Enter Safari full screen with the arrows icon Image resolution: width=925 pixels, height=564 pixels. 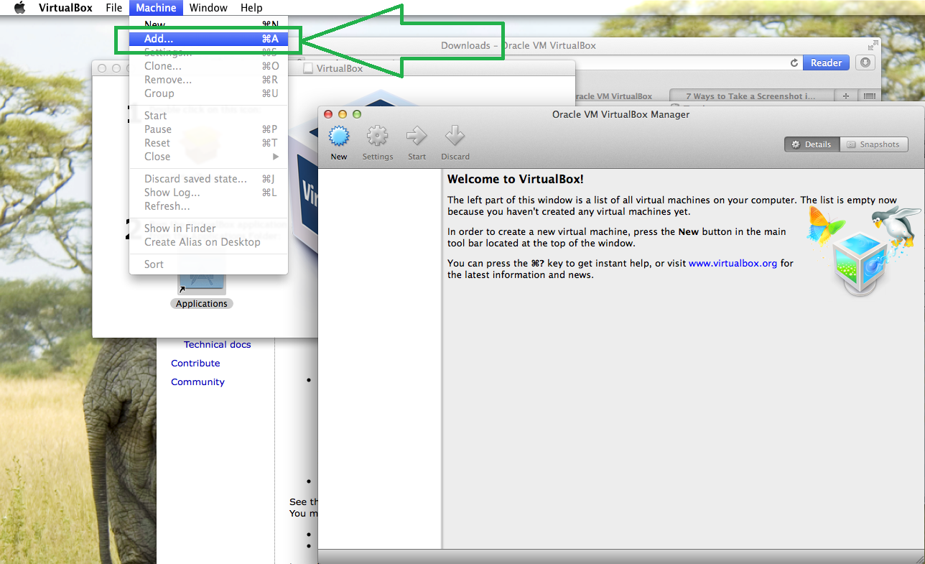click(x=873, y=45)
